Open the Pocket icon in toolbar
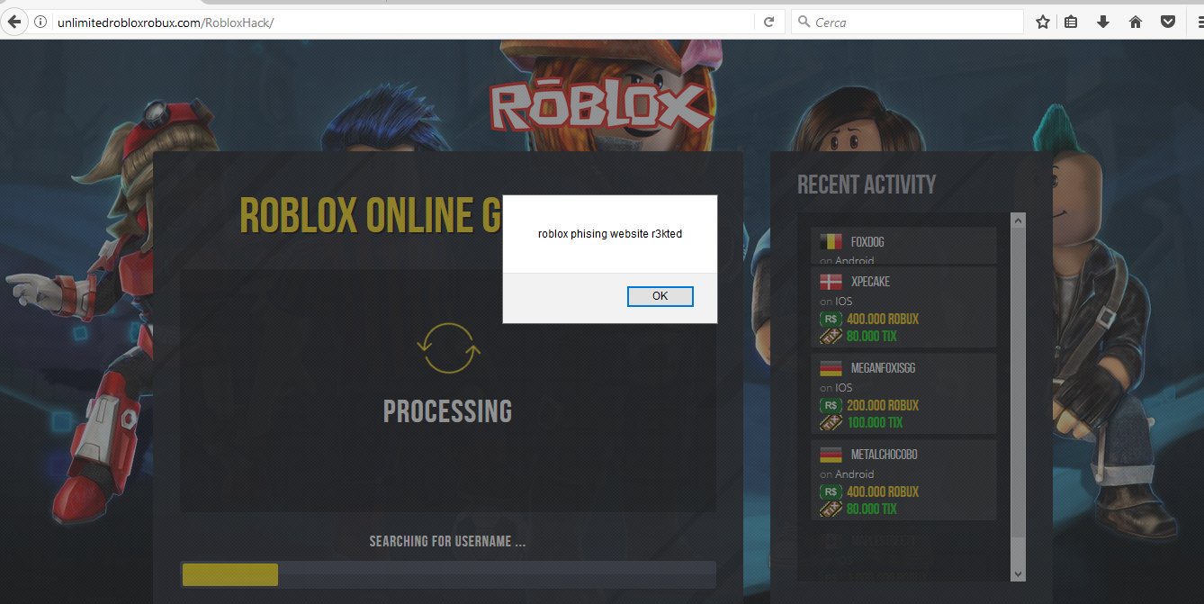1204x604 pixels. [x=1167, y=22]
